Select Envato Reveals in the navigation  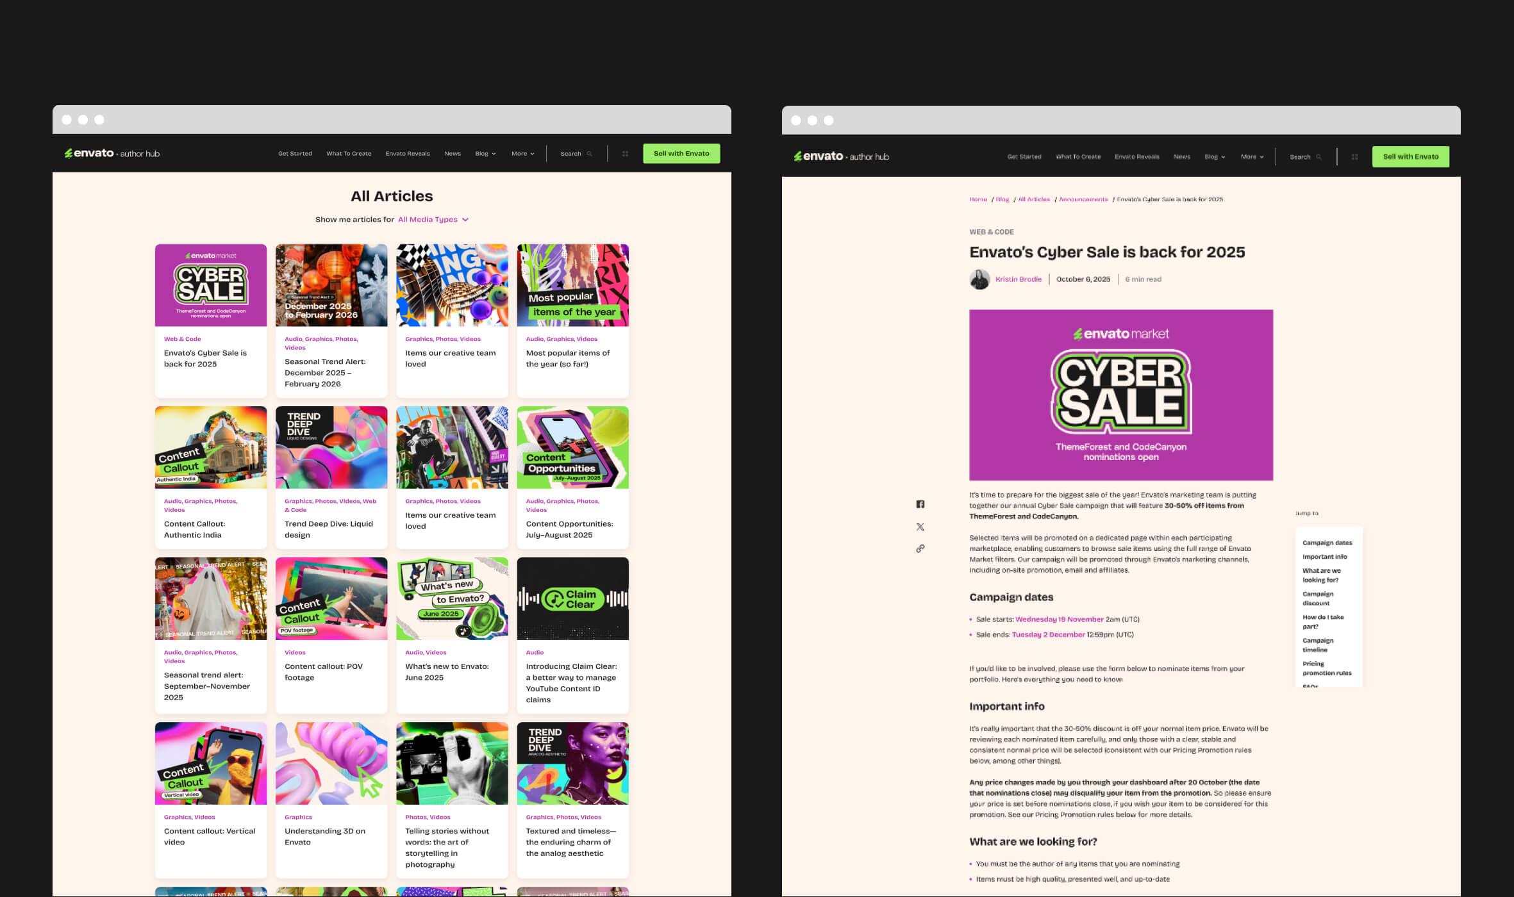408,154
